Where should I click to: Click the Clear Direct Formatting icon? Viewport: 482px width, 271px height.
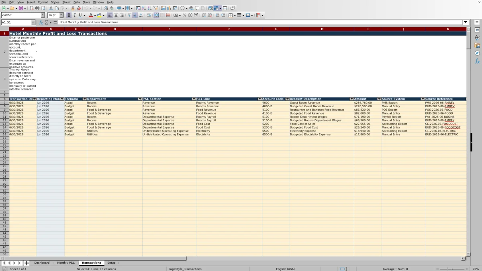click(79, 8)
